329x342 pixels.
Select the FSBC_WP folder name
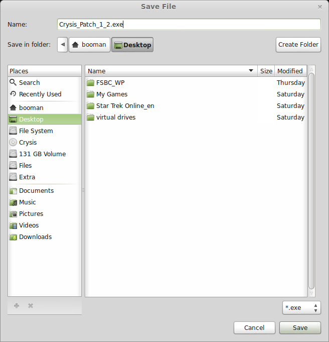[110, 83]
